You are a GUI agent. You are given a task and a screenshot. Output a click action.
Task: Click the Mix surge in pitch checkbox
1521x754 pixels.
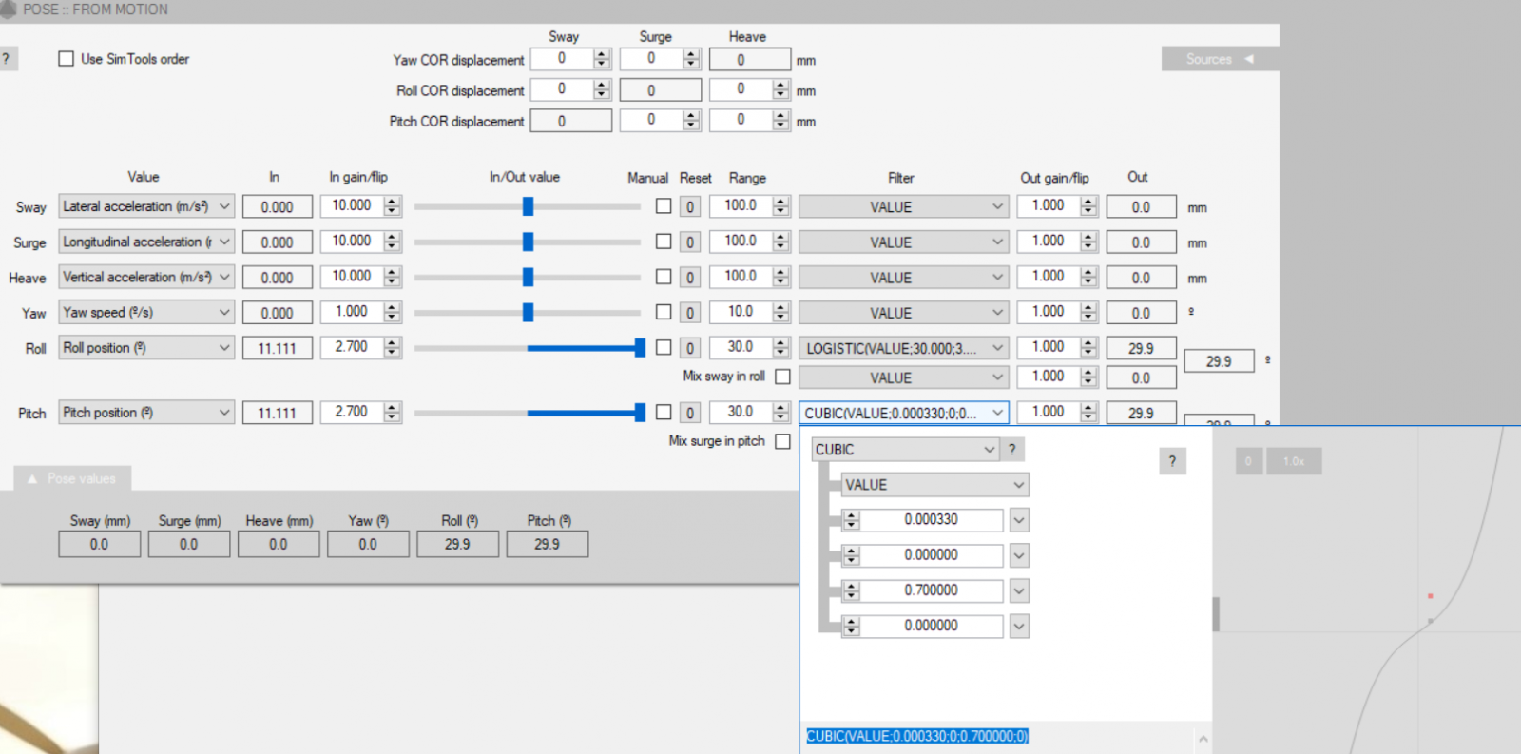(x=782, y=441)
